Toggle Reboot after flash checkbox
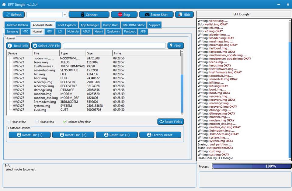This screenshot has width=292, height=191. point(65,122)
